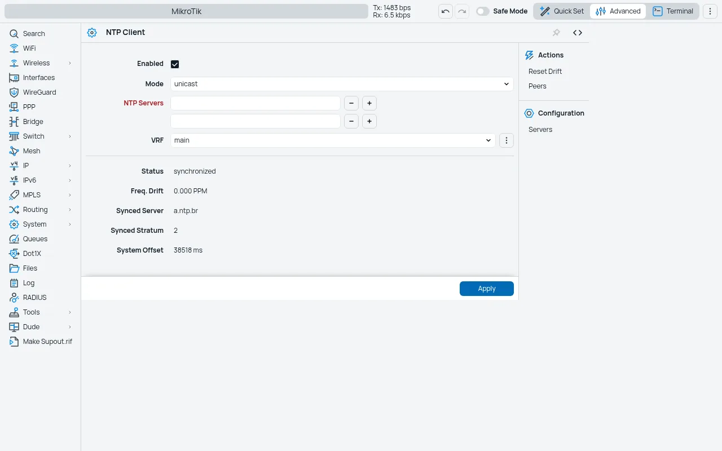Screen dimensions: 722x451
Task: Expand the MPLS sidebar submenu
Action: click(70, 195)
